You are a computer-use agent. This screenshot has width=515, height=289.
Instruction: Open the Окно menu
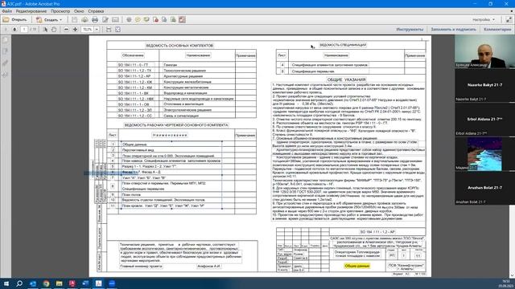[79, 11]
